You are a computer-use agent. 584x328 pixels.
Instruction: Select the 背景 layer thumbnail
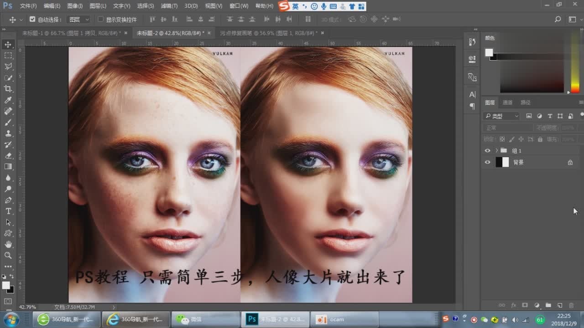coord(502,162)
